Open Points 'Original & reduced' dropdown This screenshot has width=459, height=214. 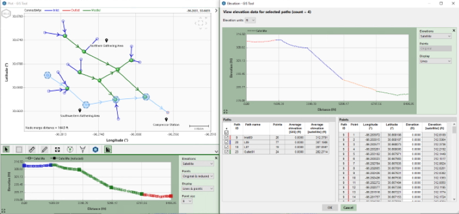[x=198, y=176]
